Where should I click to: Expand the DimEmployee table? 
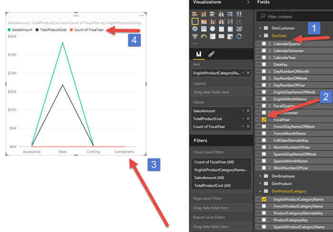tap(260, 176)
